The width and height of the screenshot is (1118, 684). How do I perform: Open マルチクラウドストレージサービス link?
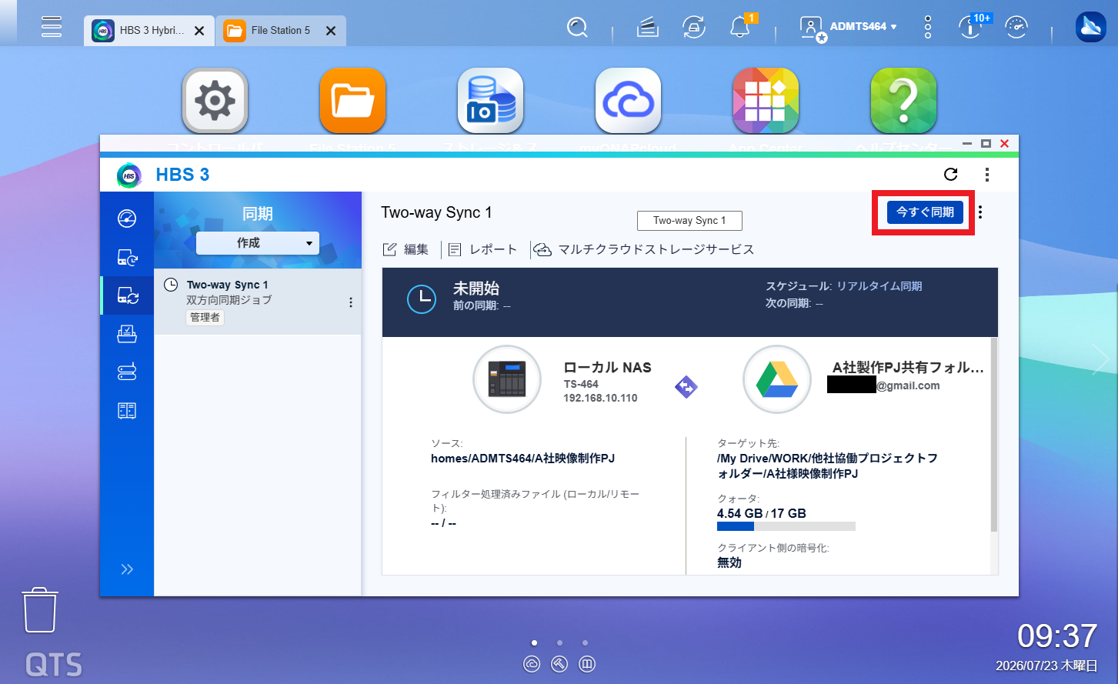point(645,249)
